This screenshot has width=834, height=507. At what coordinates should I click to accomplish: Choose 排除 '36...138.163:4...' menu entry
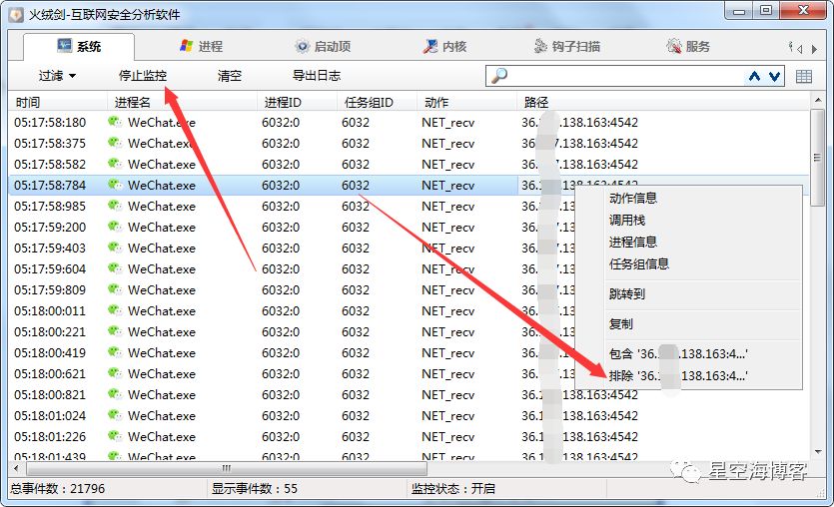pos(678,375)
